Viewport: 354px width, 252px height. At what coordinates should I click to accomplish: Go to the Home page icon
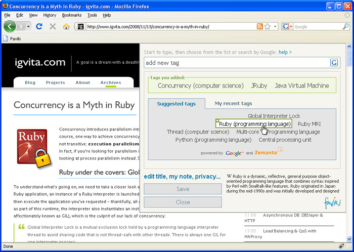(66, 26)
